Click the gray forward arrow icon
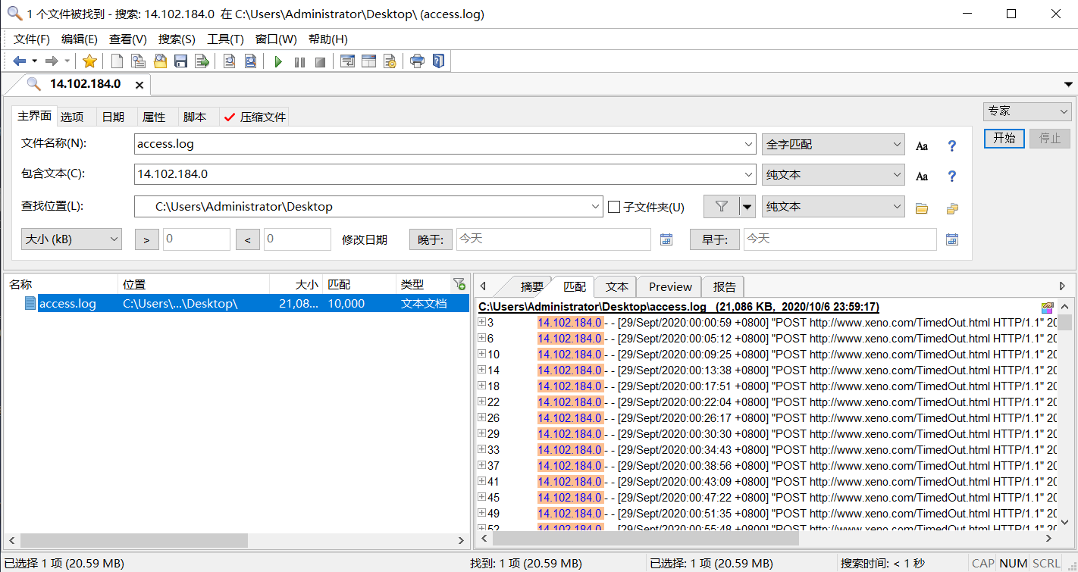Screen dimensions: 1078x572 [52, 61]
